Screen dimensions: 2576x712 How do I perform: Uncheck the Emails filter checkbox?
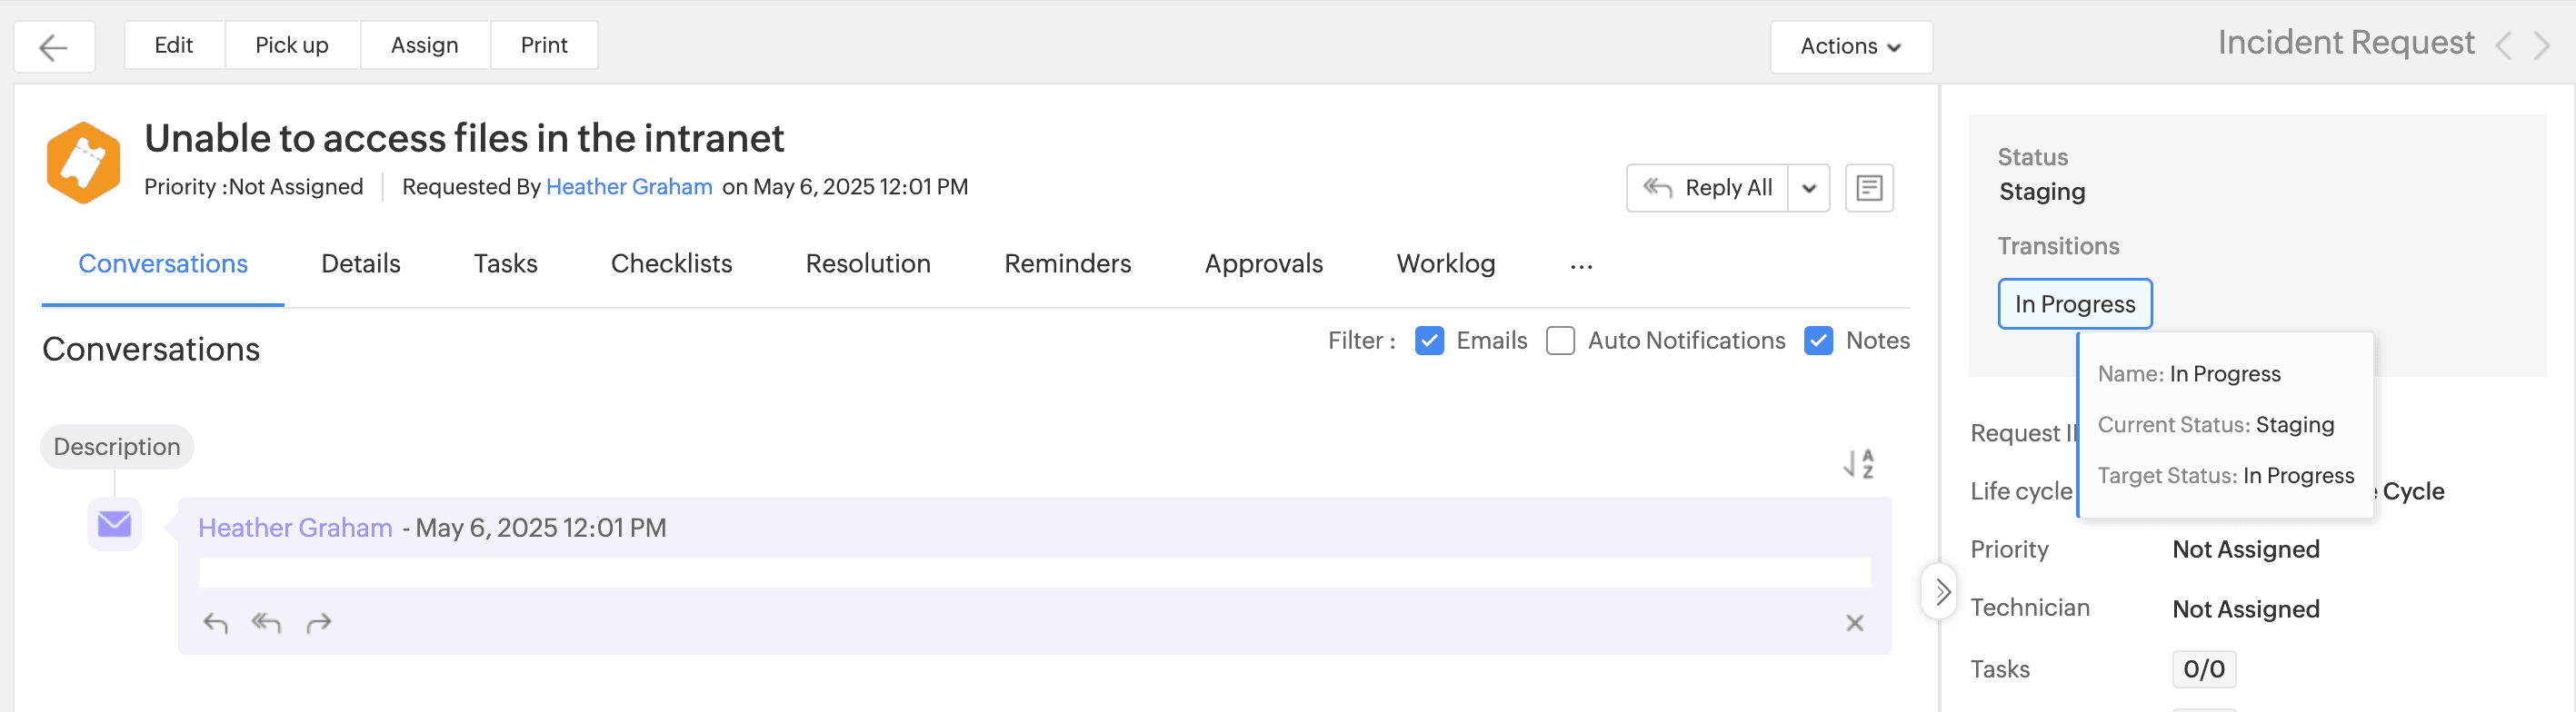click(x=1429, y=341)
